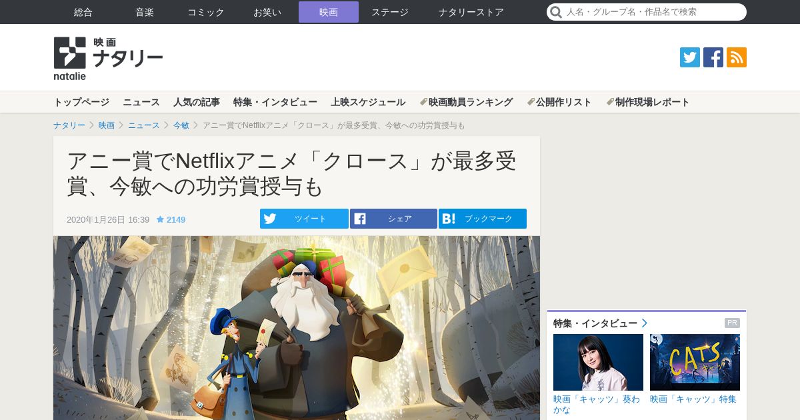Image resolution: width=800 pixels, height=420 pixels.
Task: Click the pencil icon beside 公開作リスト
Action: pos(531,102)
